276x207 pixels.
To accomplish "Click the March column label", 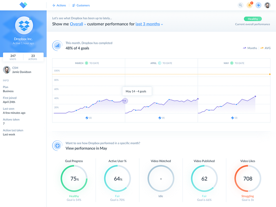I will pos(79,63).
